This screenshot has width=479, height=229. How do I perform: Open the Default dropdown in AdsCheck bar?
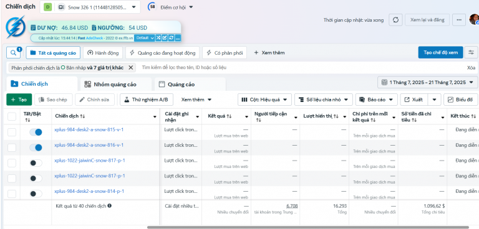tap(145, 38)
